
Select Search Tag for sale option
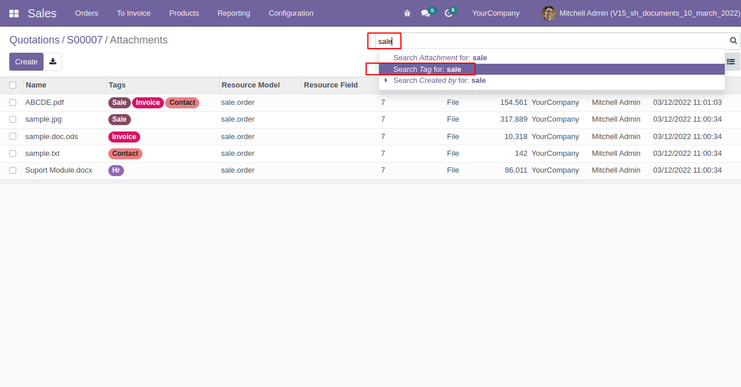(552, 69)
